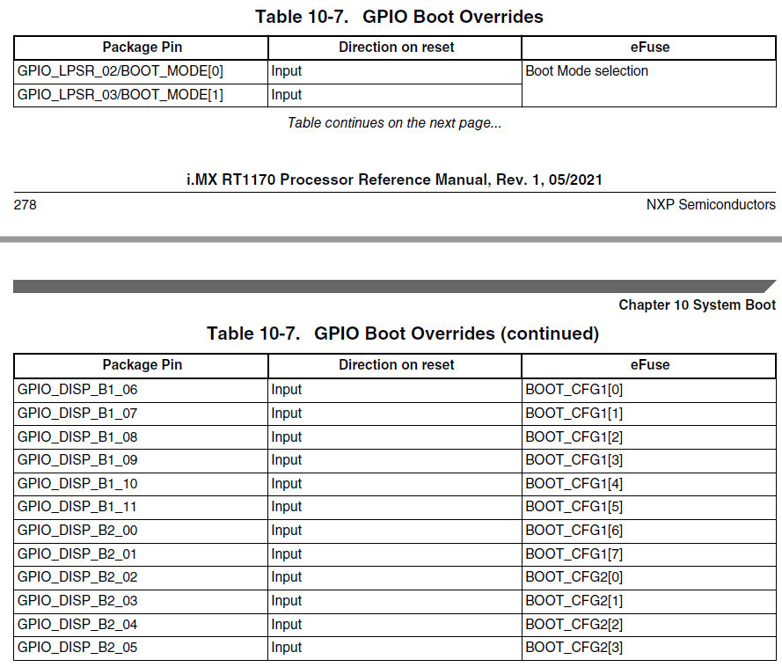Click the BOOT_CFG2[0] cell

[649, 577]
